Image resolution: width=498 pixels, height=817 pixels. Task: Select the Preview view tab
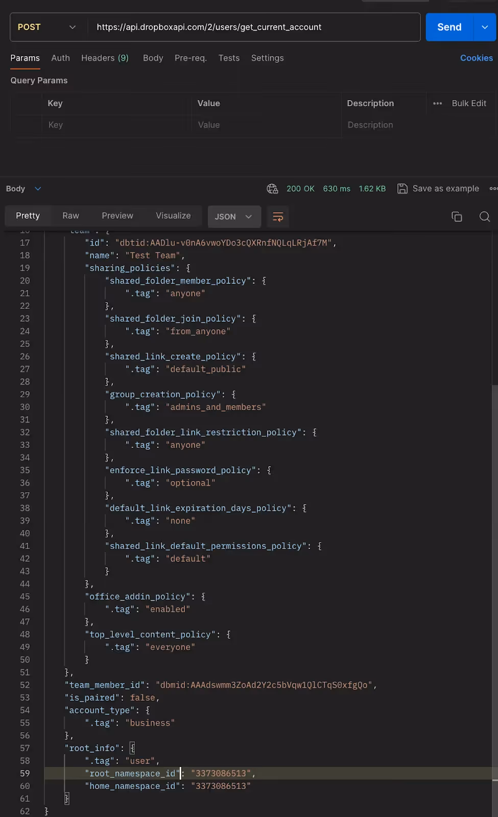(117, 216)
